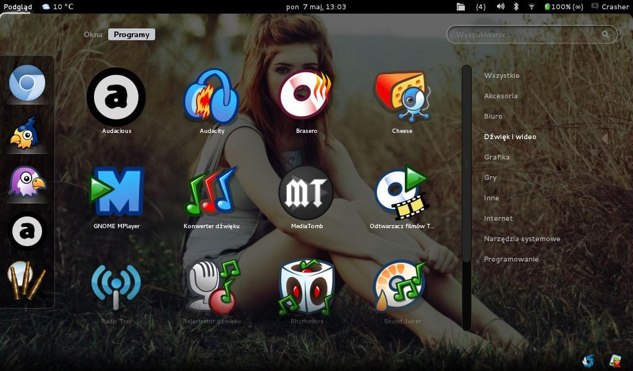Open Chromium from the dash
633x371 pixels.
(27, 83)
